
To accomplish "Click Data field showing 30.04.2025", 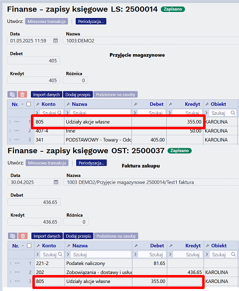I will click(34, 182).
